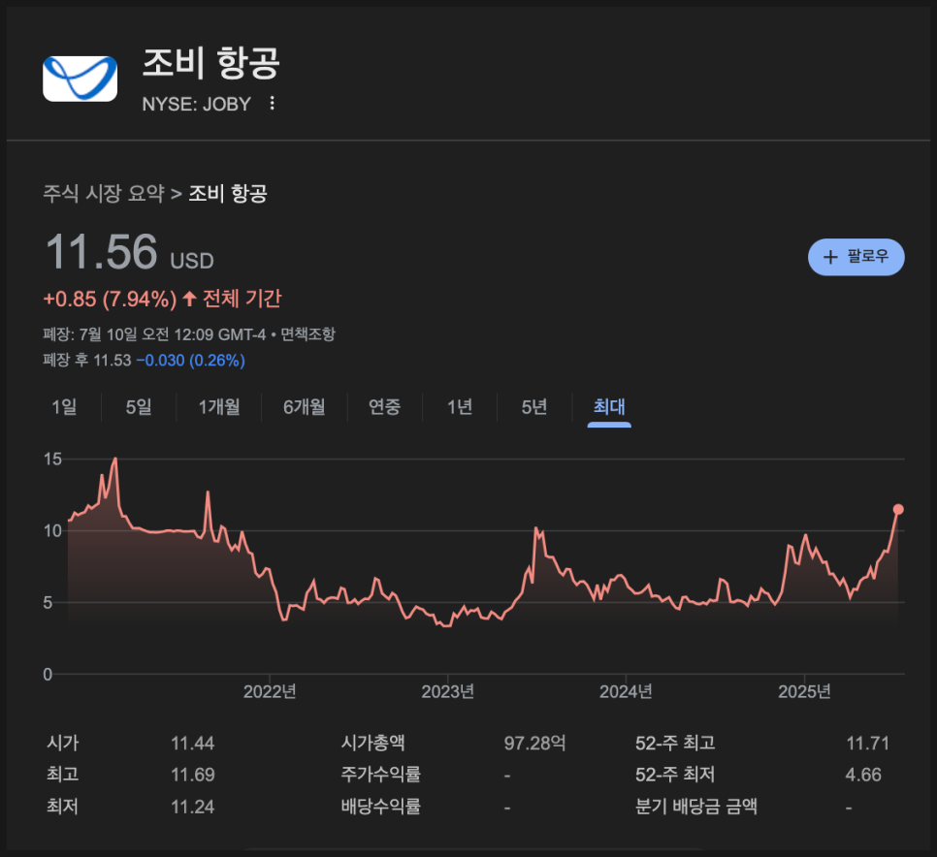Click the 주가수익률 label

pyautogui.click(x=380, y=776)
